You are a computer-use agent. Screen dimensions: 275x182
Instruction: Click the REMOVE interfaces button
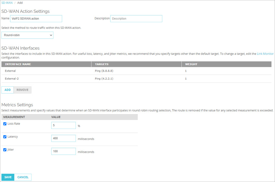point(22,90)
